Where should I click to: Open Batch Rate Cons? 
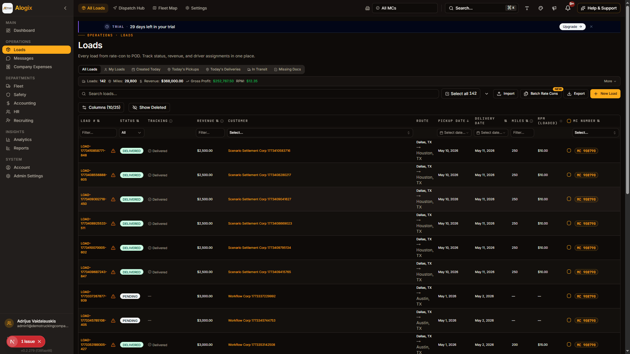coord(541,94)
